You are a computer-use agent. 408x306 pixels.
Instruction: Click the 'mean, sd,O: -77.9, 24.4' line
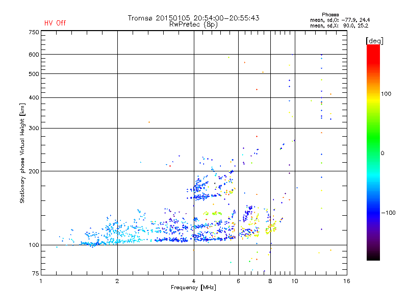coord(340,20)
